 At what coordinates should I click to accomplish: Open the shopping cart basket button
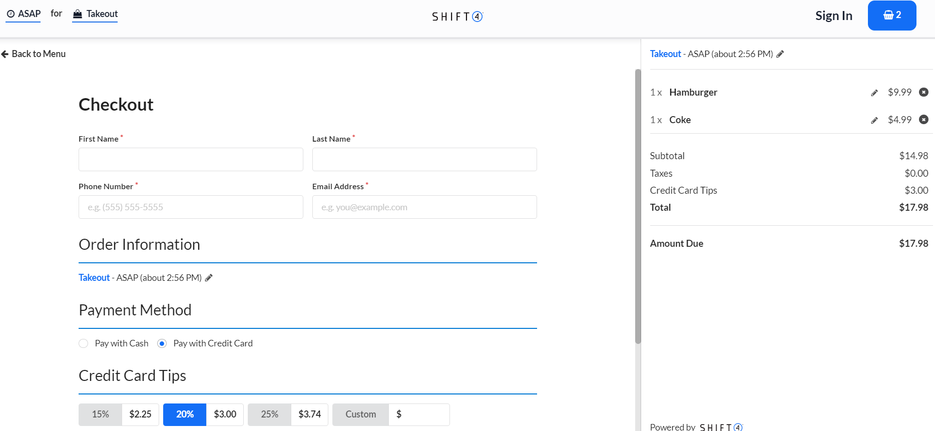(891, 16)
